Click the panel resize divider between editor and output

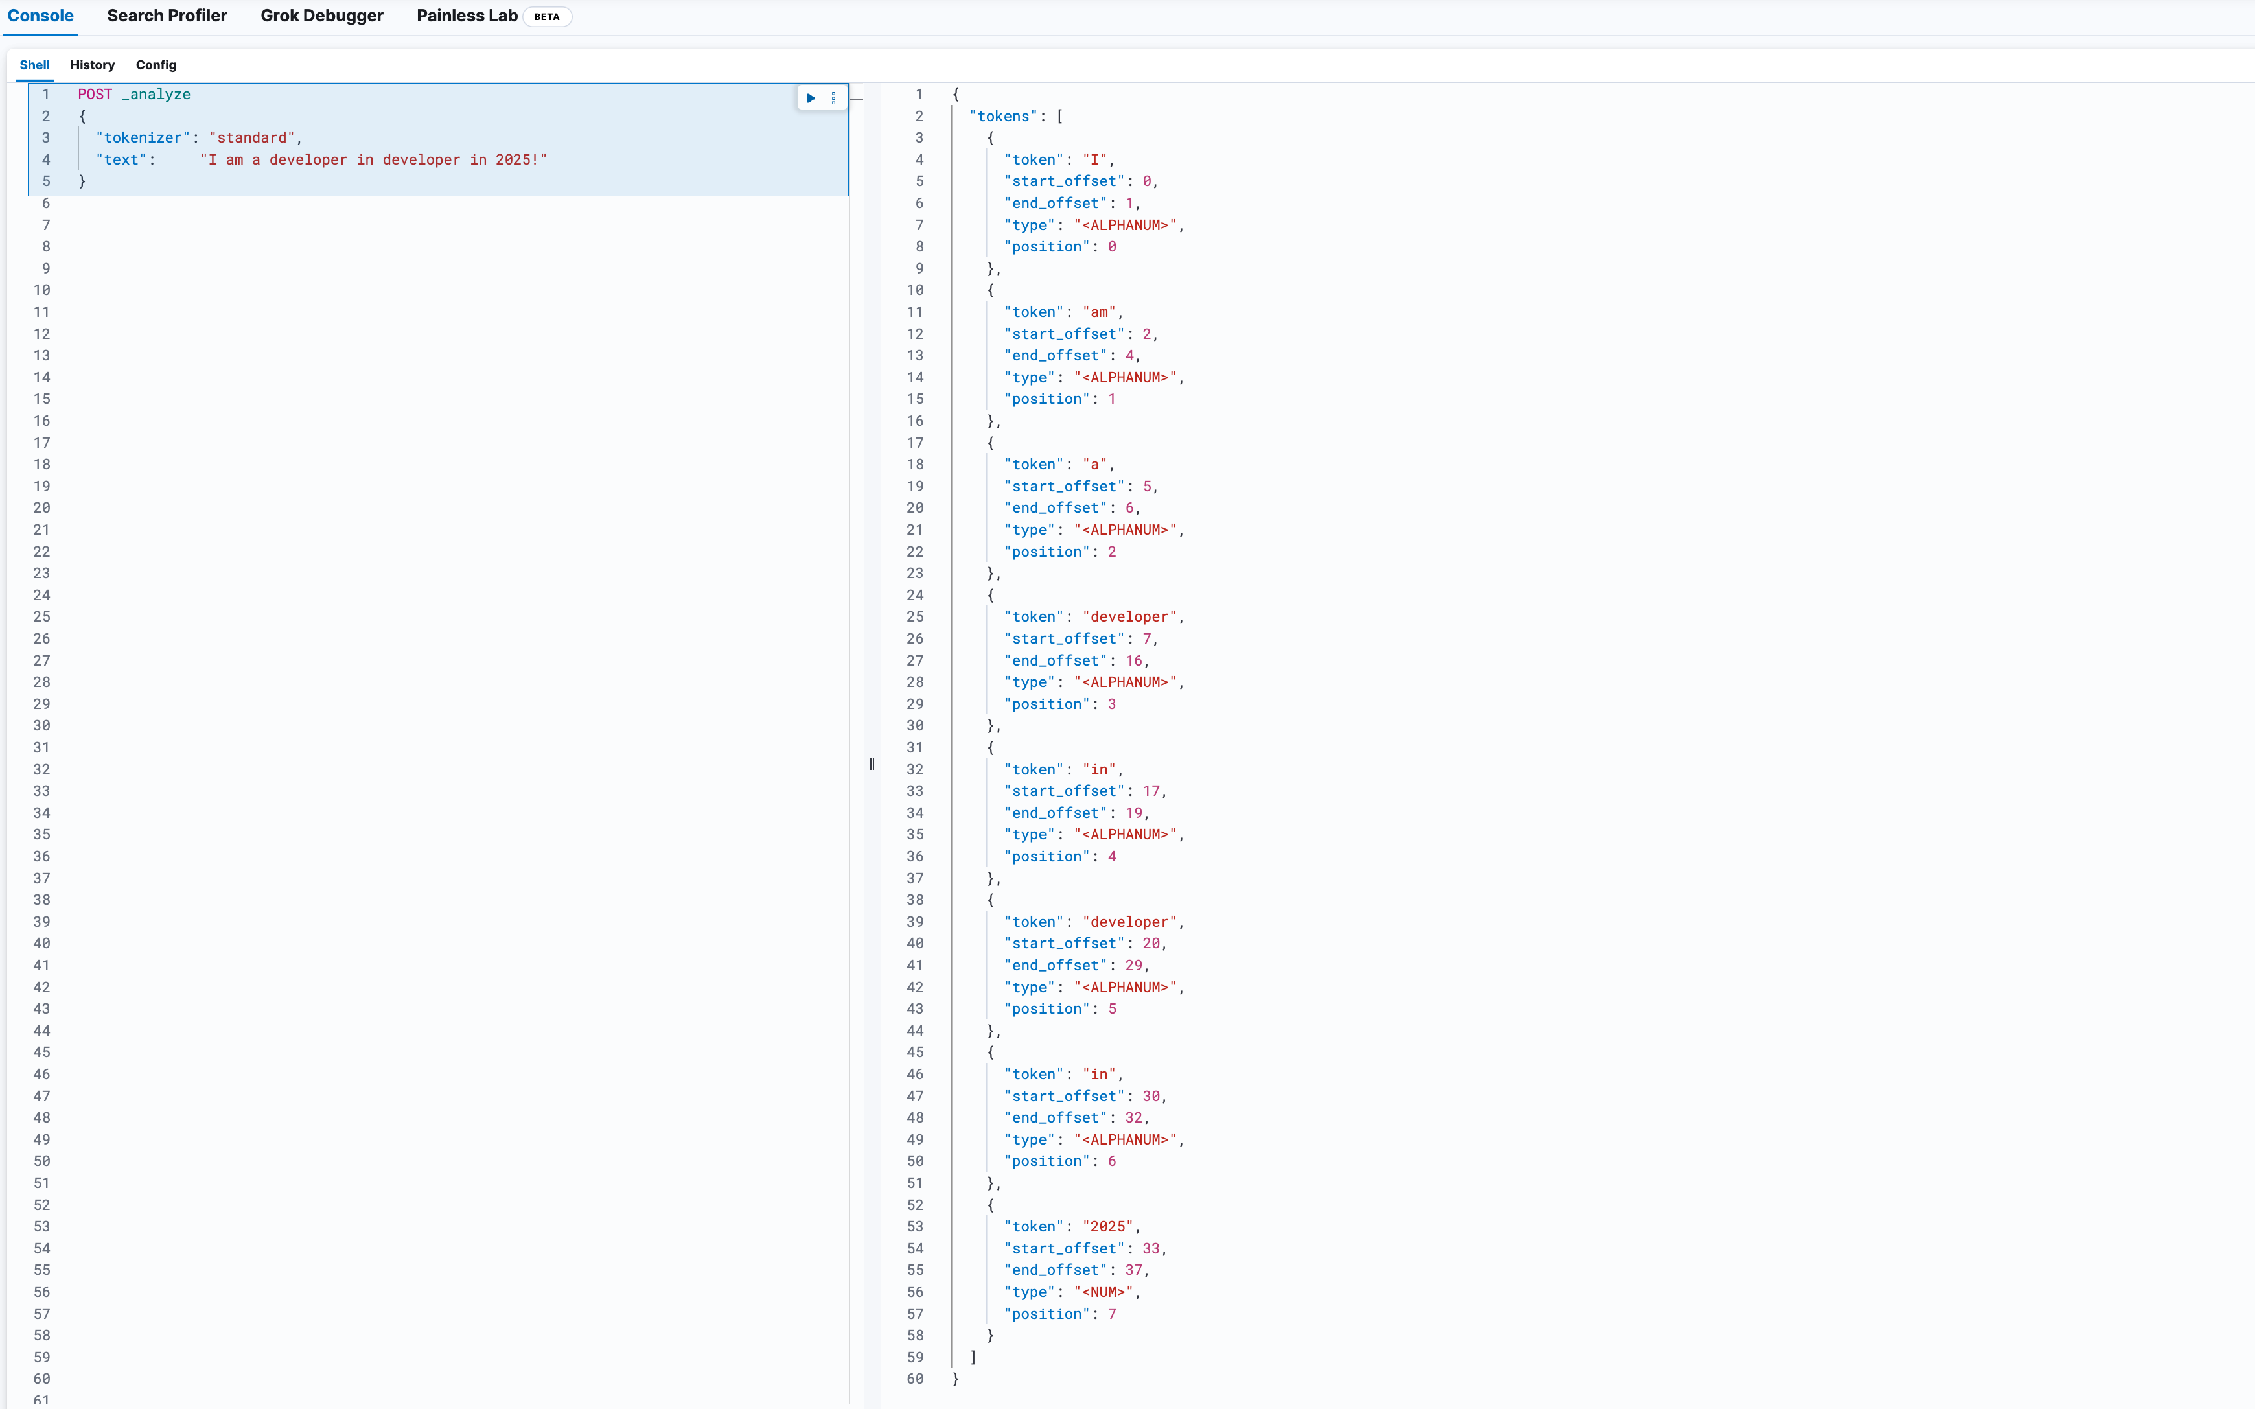tap(872, 764)
